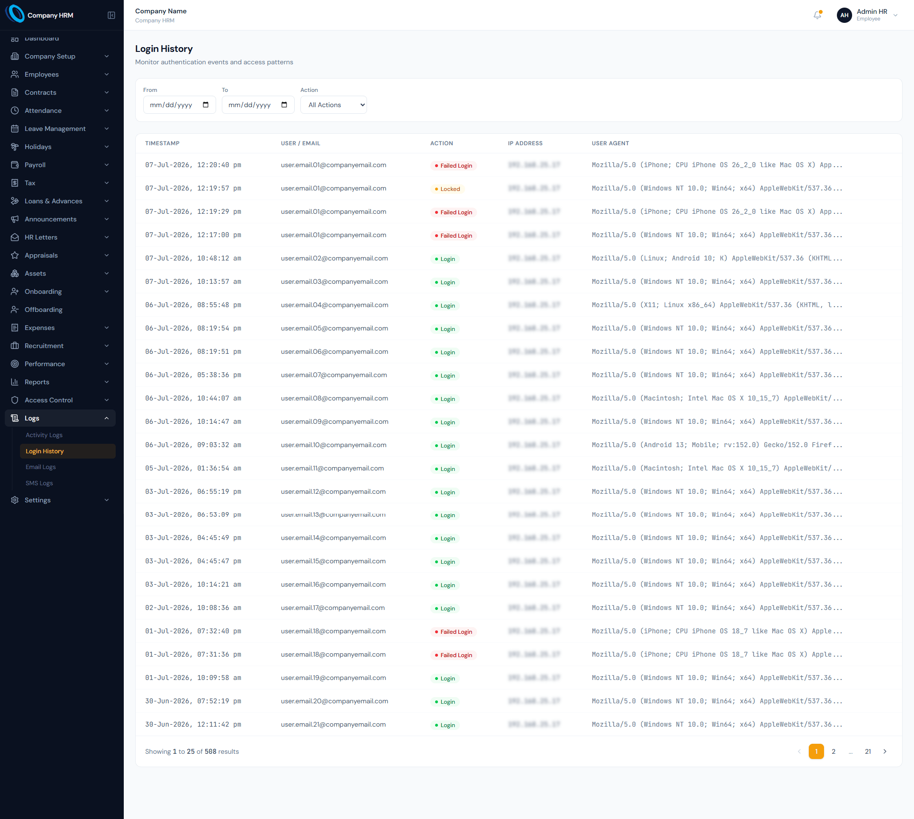Viewport: 914px width, 819px height.
Task: Open the notifications bell
Action: (x=817, y=15)
